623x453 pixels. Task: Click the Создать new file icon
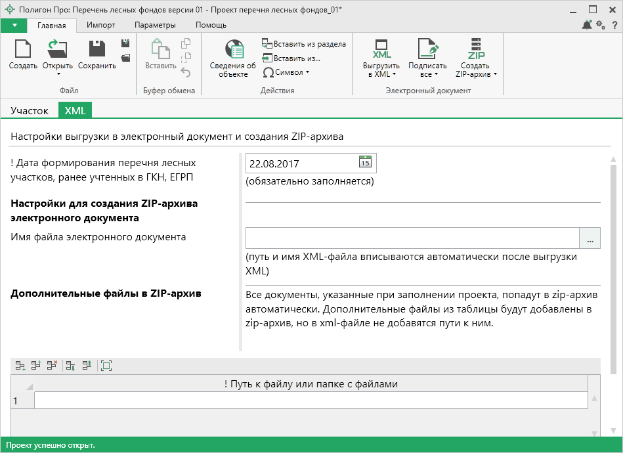(23, 50)
